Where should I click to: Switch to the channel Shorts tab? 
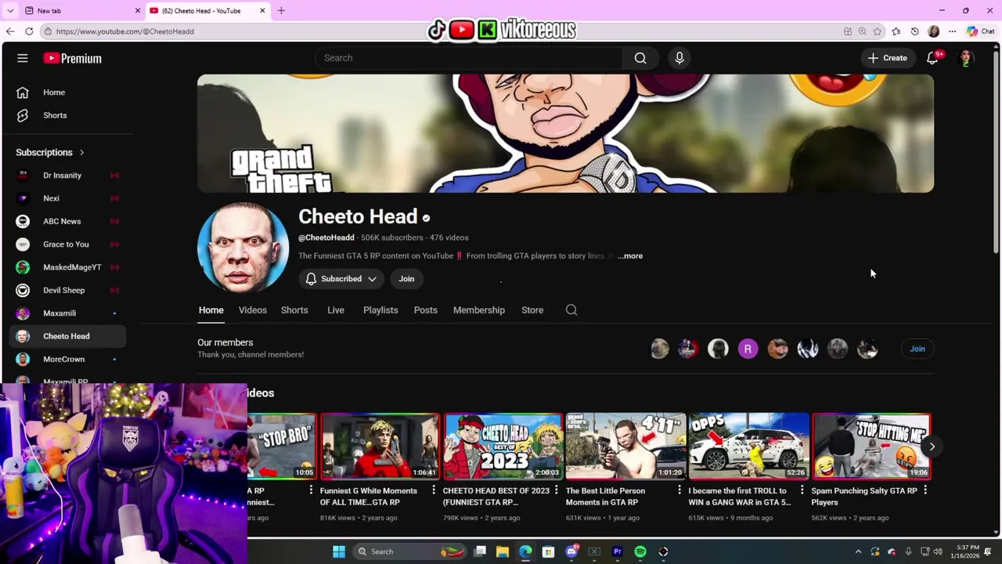pos(294,310)
